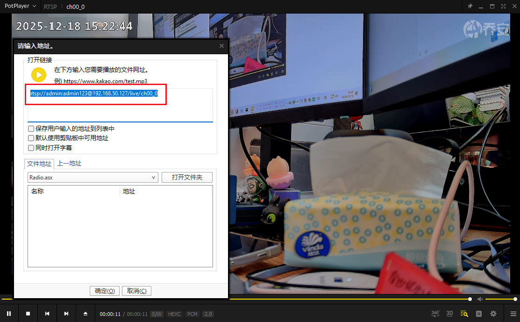The image size is (520, 322).
Task: Open the playlist search icon
Action: (464, 314)
